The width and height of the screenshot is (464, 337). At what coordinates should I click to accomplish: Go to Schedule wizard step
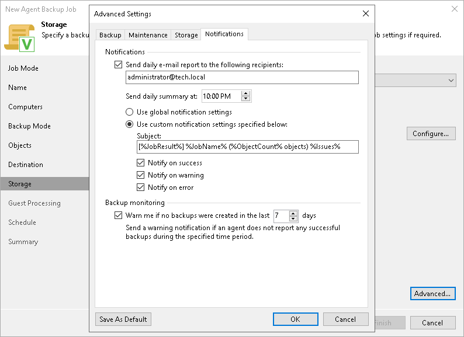[22, 222]
